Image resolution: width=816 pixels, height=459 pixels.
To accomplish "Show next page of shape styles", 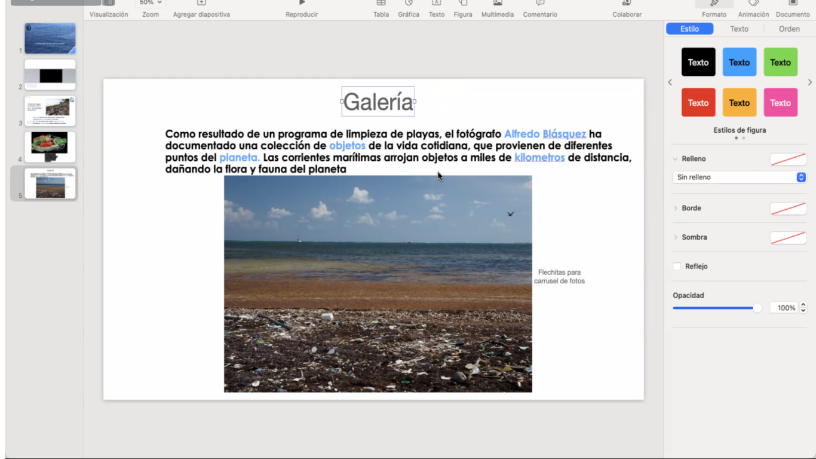I will (809, 82).
